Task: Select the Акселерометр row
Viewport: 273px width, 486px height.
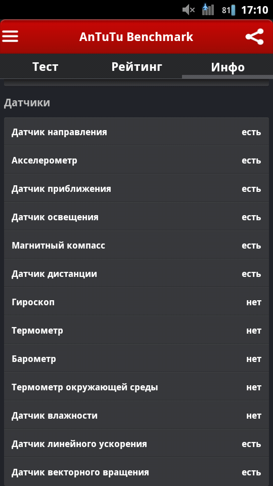Action: click(136, 160)
